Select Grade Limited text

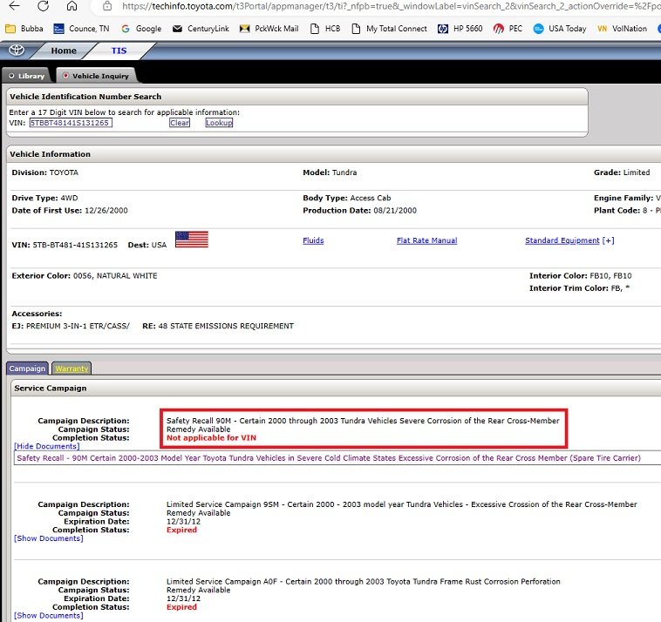(x=636, y=172)
